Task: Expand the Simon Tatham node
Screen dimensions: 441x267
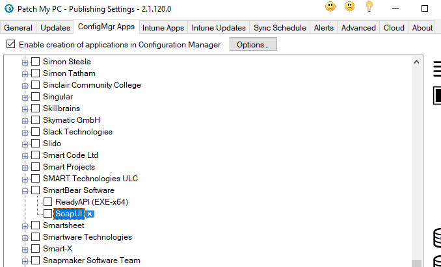Action: tap(25, 75)
